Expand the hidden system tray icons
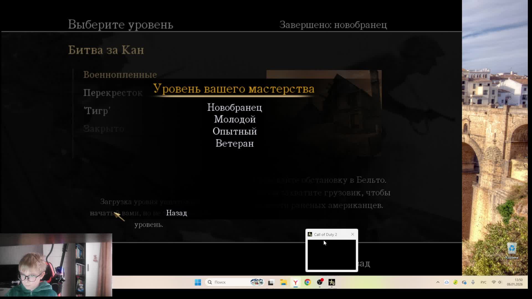Screen dimensions: 532x299 tap(438, 282)
